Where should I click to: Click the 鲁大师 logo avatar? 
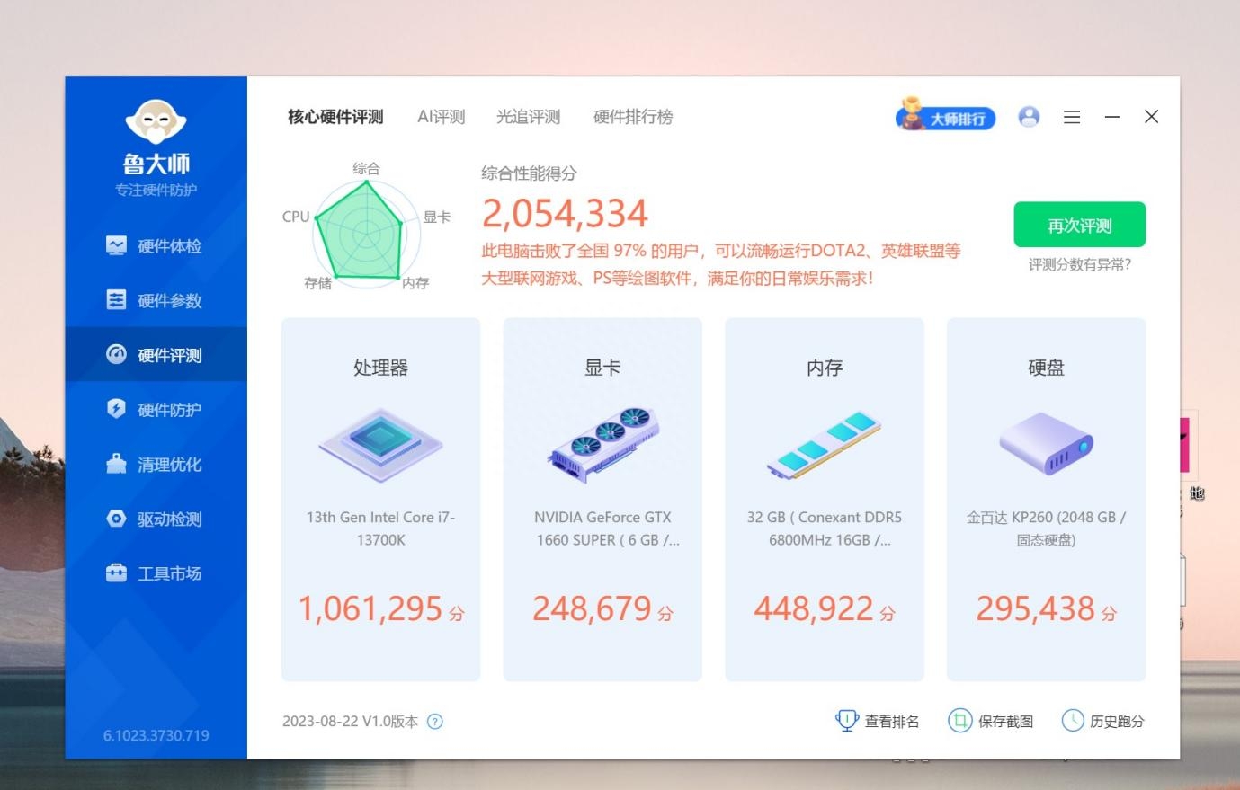(x=156, y=120)
